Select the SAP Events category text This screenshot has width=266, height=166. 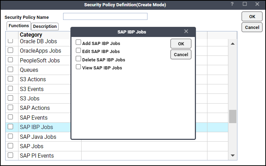coord(33,118)
